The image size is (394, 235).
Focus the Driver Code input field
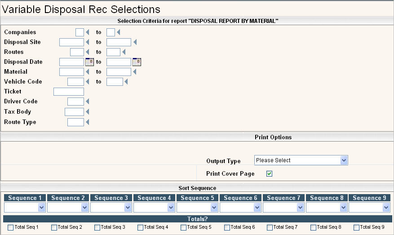75,102
